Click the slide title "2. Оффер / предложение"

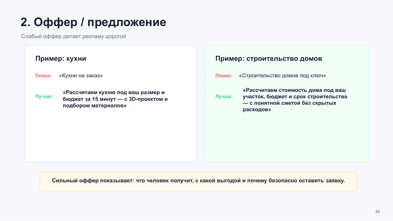point(93,22)
